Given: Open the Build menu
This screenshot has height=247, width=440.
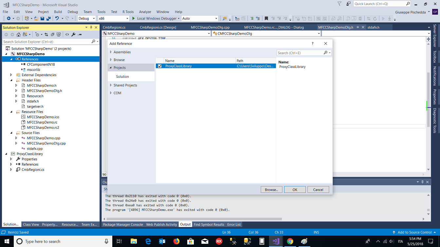Looking at the screenshot, I should point(58,12).
